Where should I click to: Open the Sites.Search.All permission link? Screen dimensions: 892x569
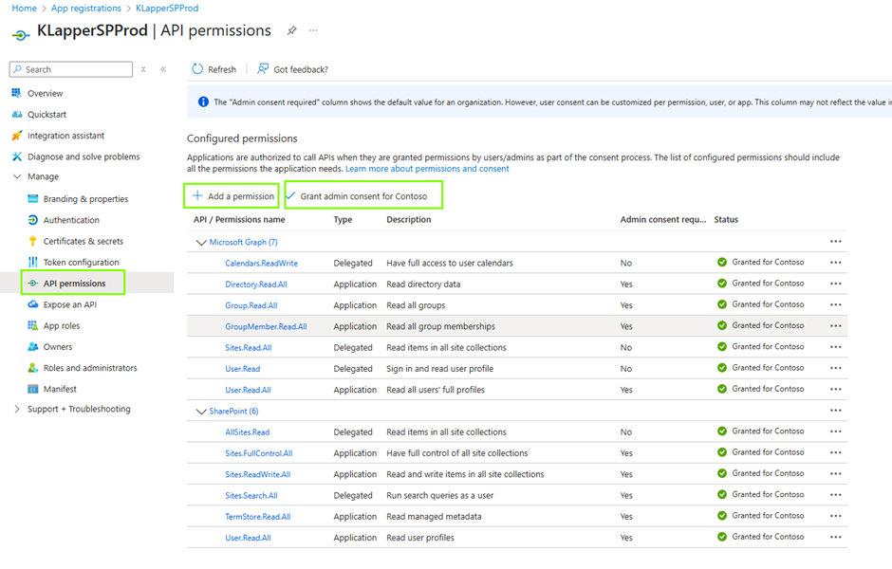(x=251, y=495)
